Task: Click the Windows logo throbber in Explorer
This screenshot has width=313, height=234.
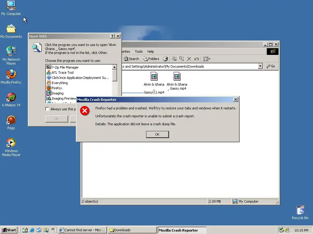Action: click(x=272, y=51)
